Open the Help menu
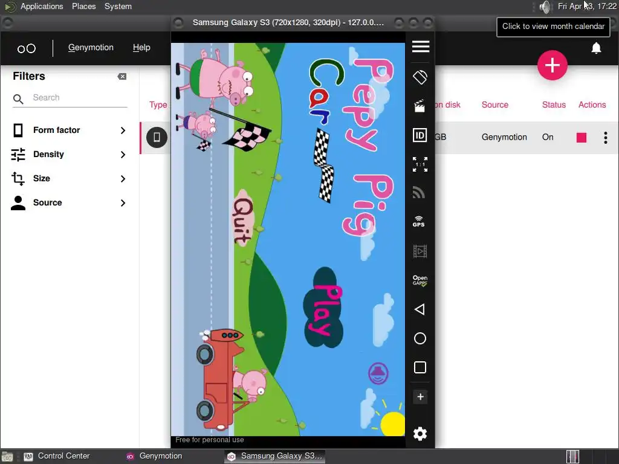Image resolution: width=619 pixels, height=464 pixels. coord(141,48)
